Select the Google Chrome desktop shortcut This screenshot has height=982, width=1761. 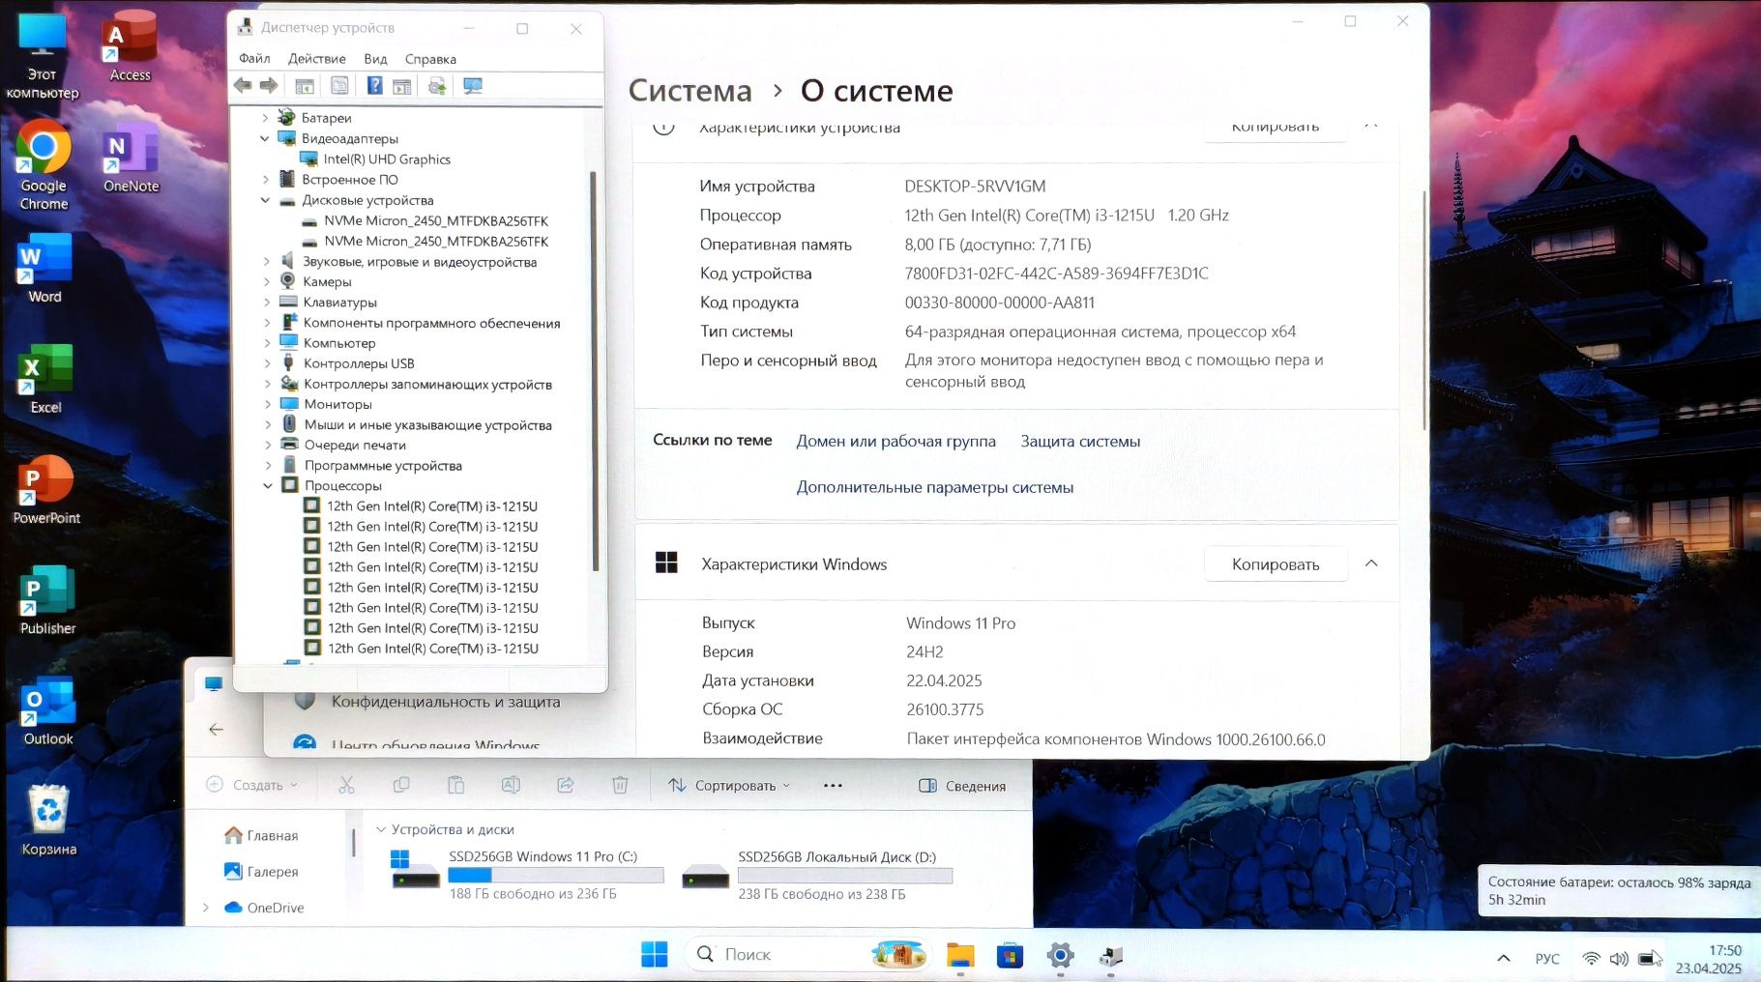(x=44, y=165)
